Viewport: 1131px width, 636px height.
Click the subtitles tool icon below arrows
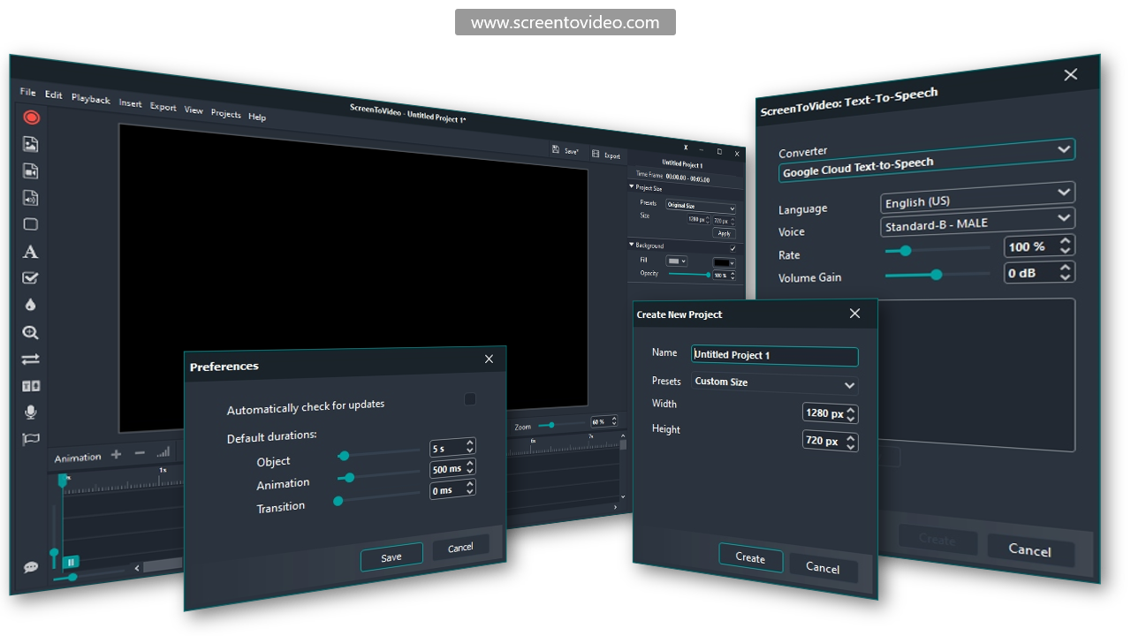coord(31,386)
